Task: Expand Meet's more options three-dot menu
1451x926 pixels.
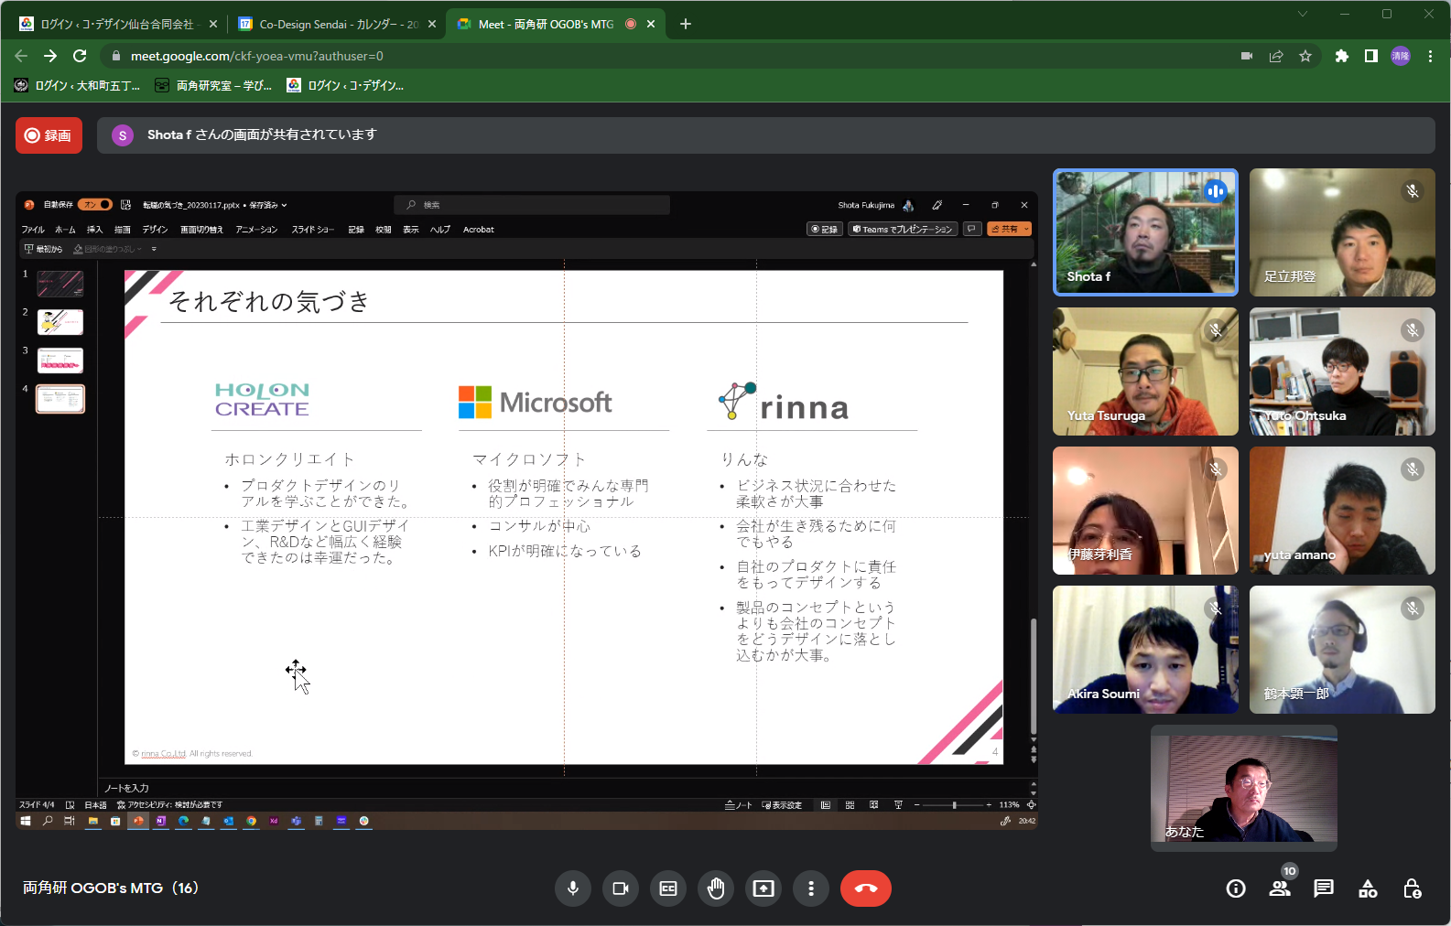Action: (x=811, y=888)
